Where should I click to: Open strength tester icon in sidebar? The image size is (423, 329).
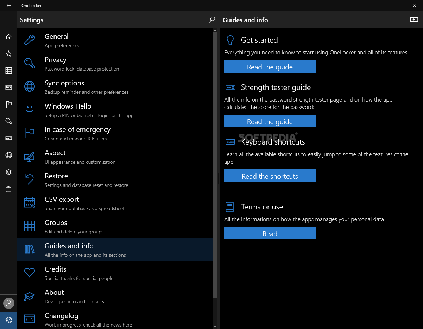[x=9, y=138]
